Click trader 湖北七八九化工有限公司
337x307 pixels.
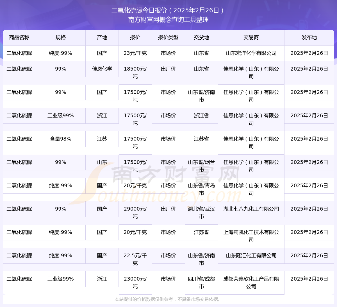[251, 209]
